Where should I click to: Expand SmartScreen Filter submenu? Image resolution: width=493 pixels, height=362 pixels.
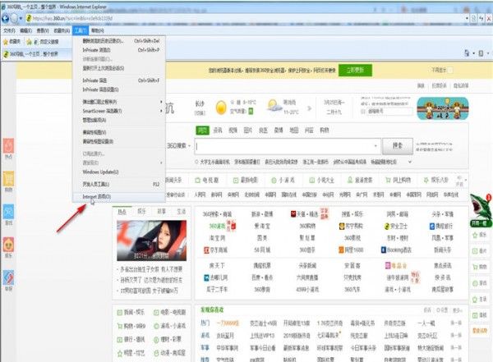[119, 111]
